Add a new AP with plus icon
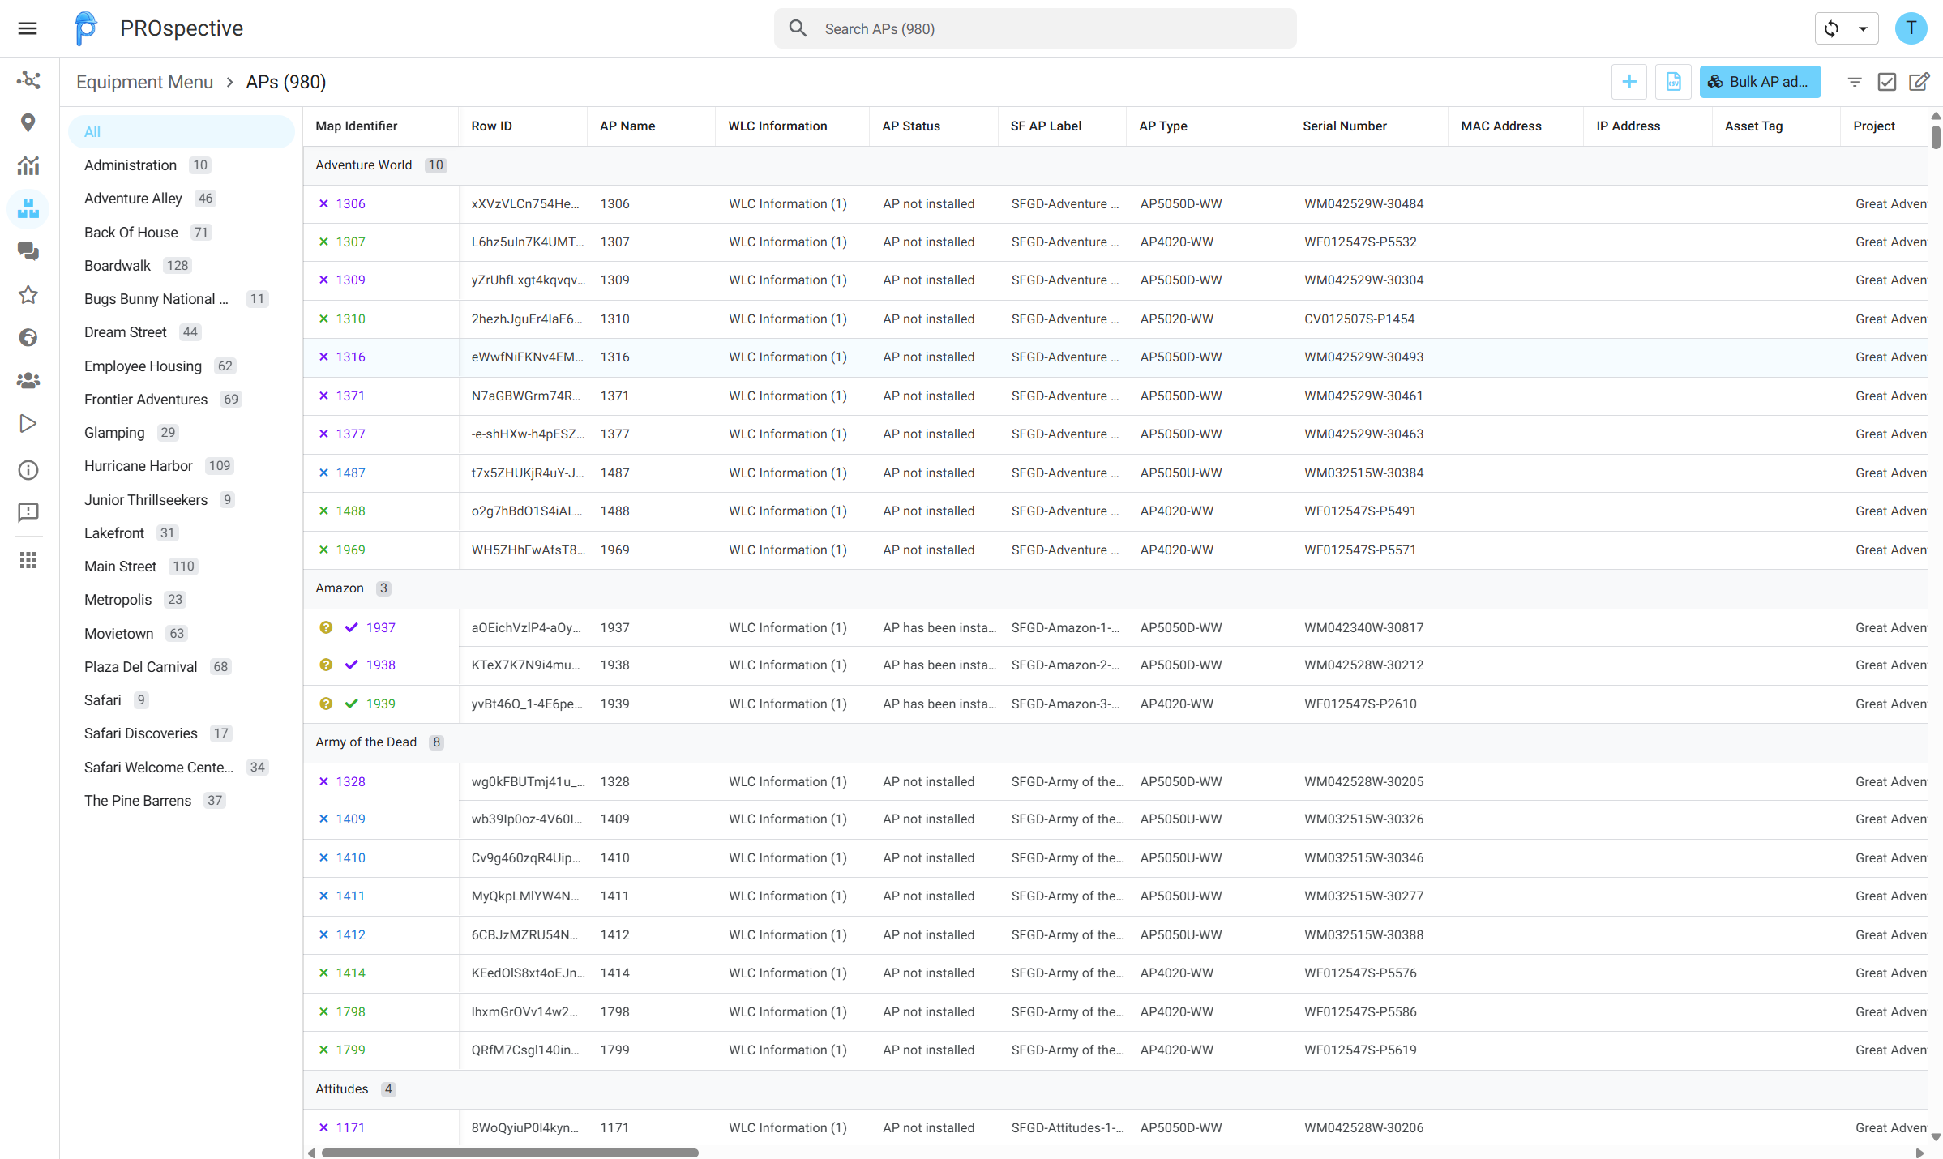Image resolution: width=1943 pixels, height=1159 pixels. pos(1629,82)
